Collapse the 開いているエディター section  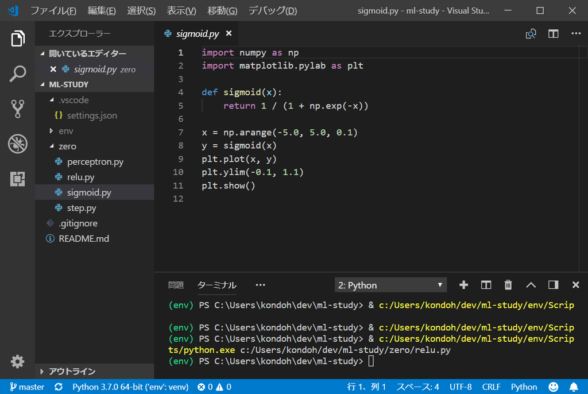(x=95, y=53)
